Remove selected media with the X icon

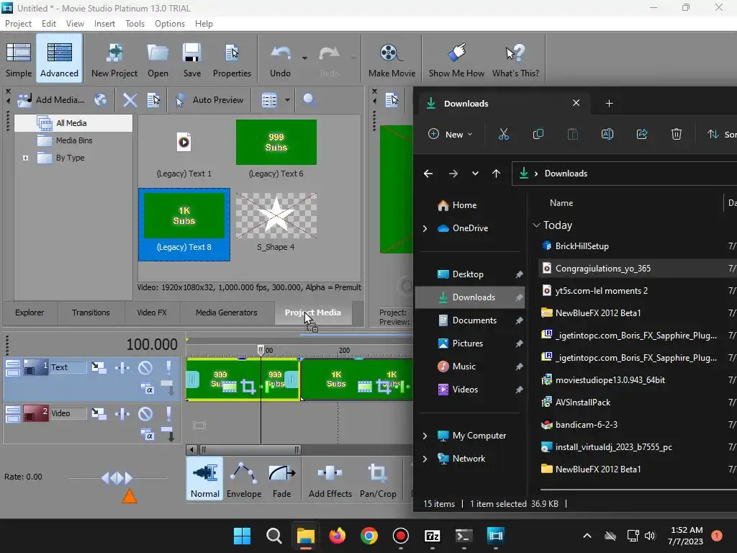coord(130,99)
